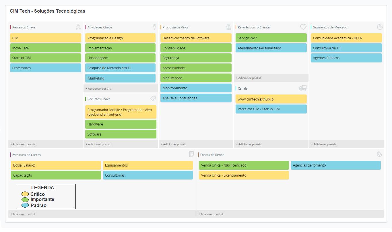Viewport: 392px width, 232px height.
Task: Click the Recursos Chave puzzle icon
Action: click(x=153, y=98)
